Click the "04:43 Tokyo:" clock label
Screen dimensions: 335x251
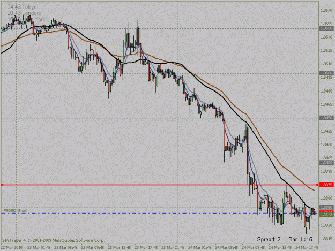[x=22, y=7]
